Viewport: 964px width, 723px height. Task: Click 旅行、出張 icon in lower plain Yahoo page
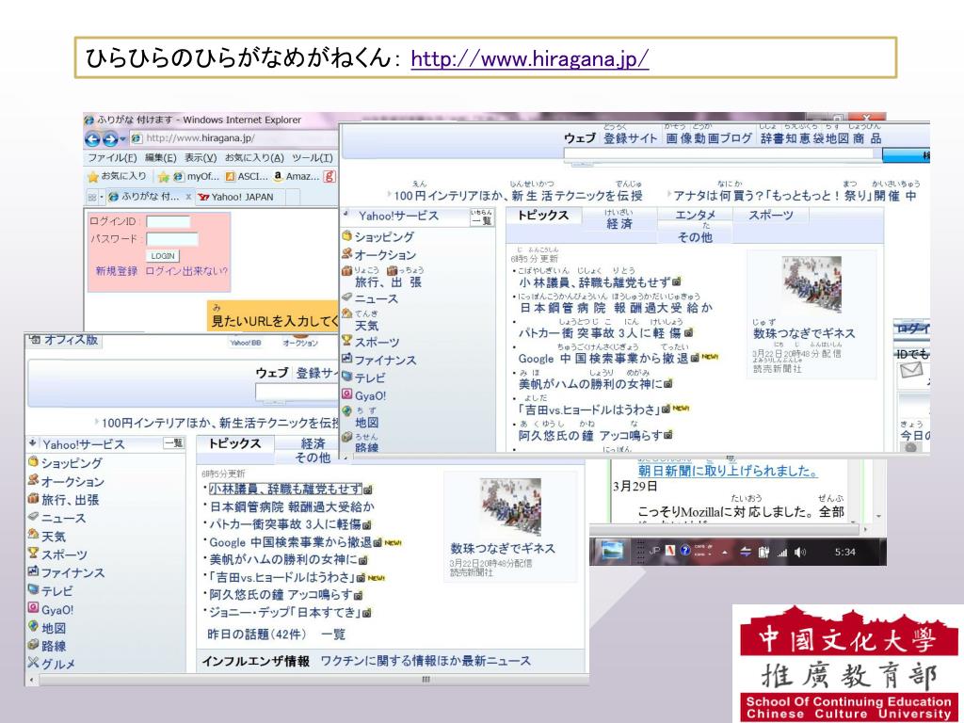(x=33, y=499)
